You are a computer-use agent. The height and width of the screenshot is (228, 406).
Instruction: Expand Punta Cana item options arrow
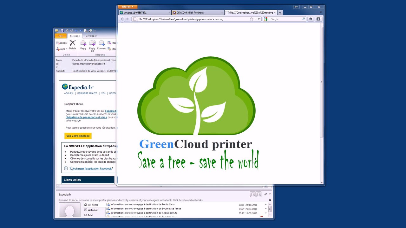click(x=266, y=205)
